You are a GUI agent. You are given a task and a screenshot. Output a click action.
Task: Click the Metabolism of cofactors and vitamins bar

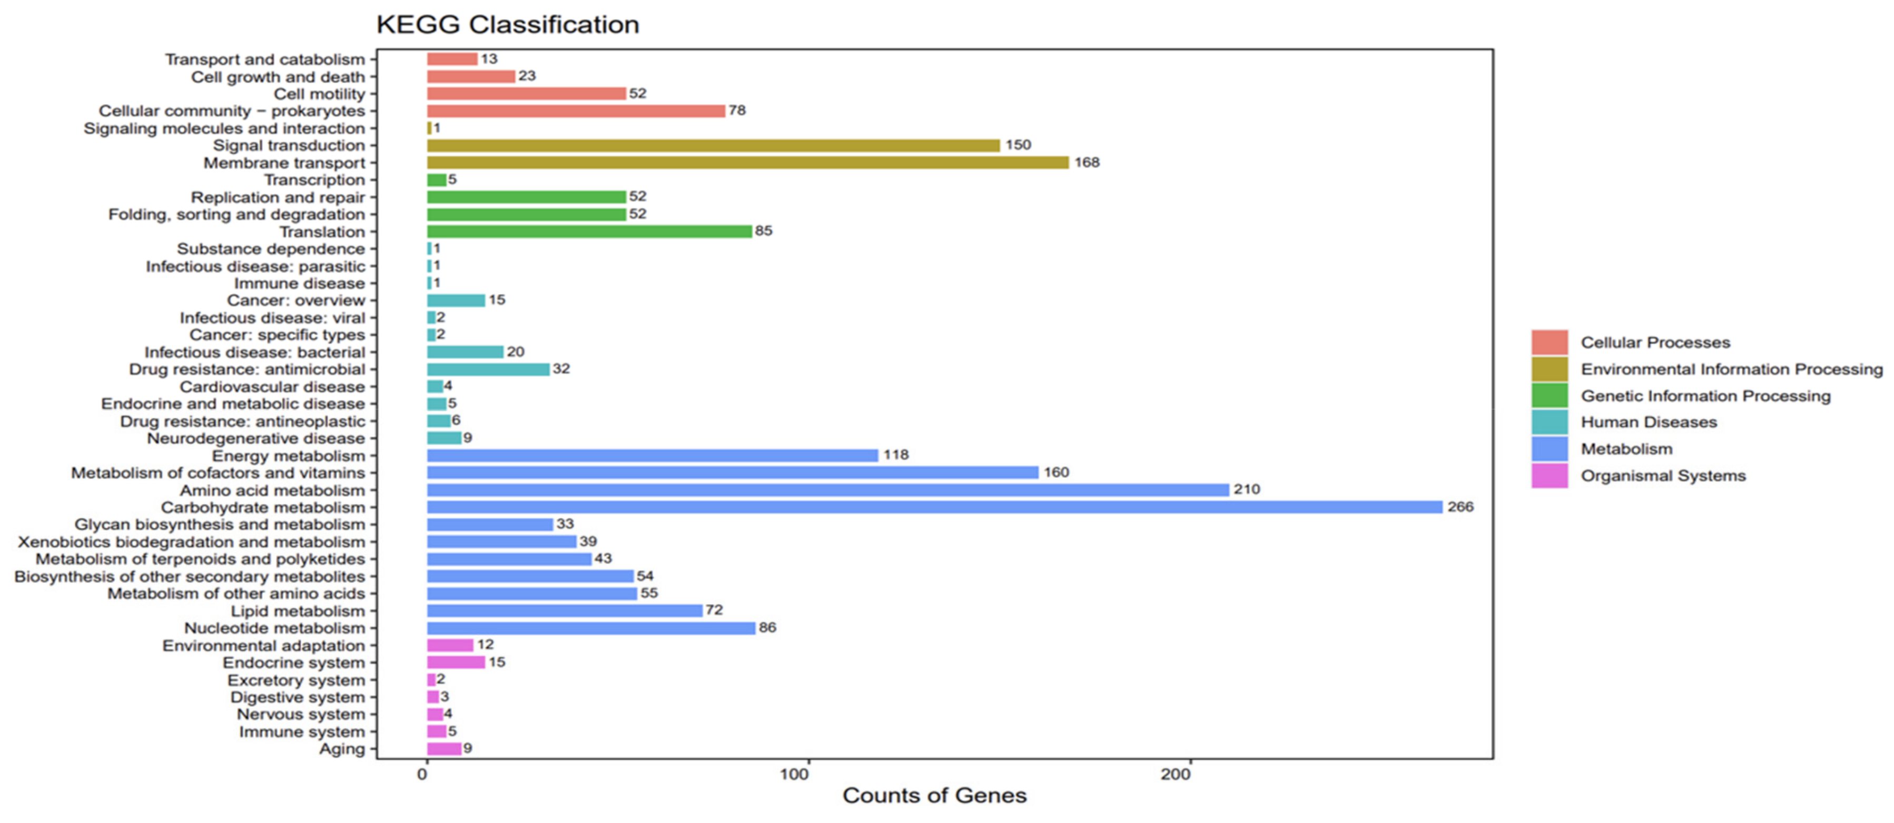click(x=732, y=473)
